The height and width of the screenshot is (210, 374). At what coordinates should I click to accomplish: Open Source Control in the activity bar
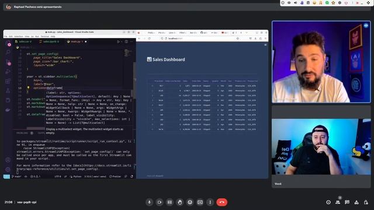[8, 62]
